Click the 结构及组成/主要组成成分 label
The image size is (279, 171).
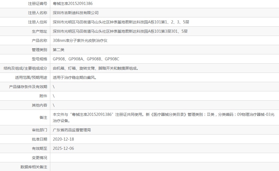click(26, 69)
